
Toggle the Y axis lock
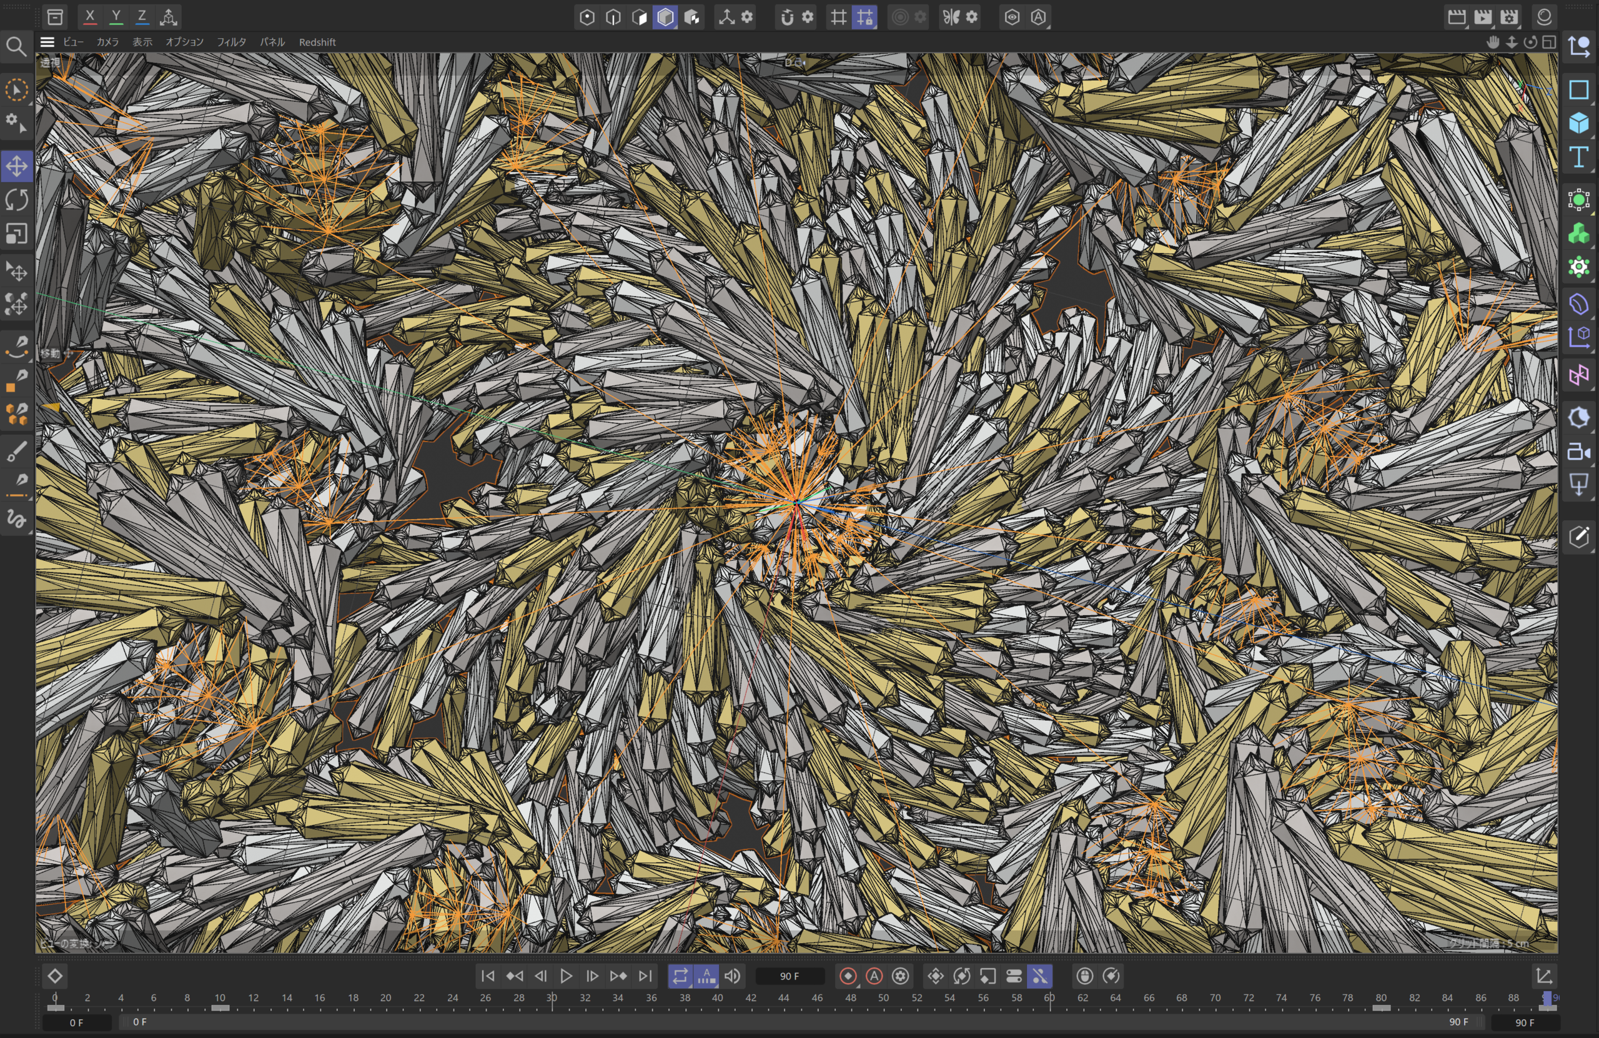116,17
